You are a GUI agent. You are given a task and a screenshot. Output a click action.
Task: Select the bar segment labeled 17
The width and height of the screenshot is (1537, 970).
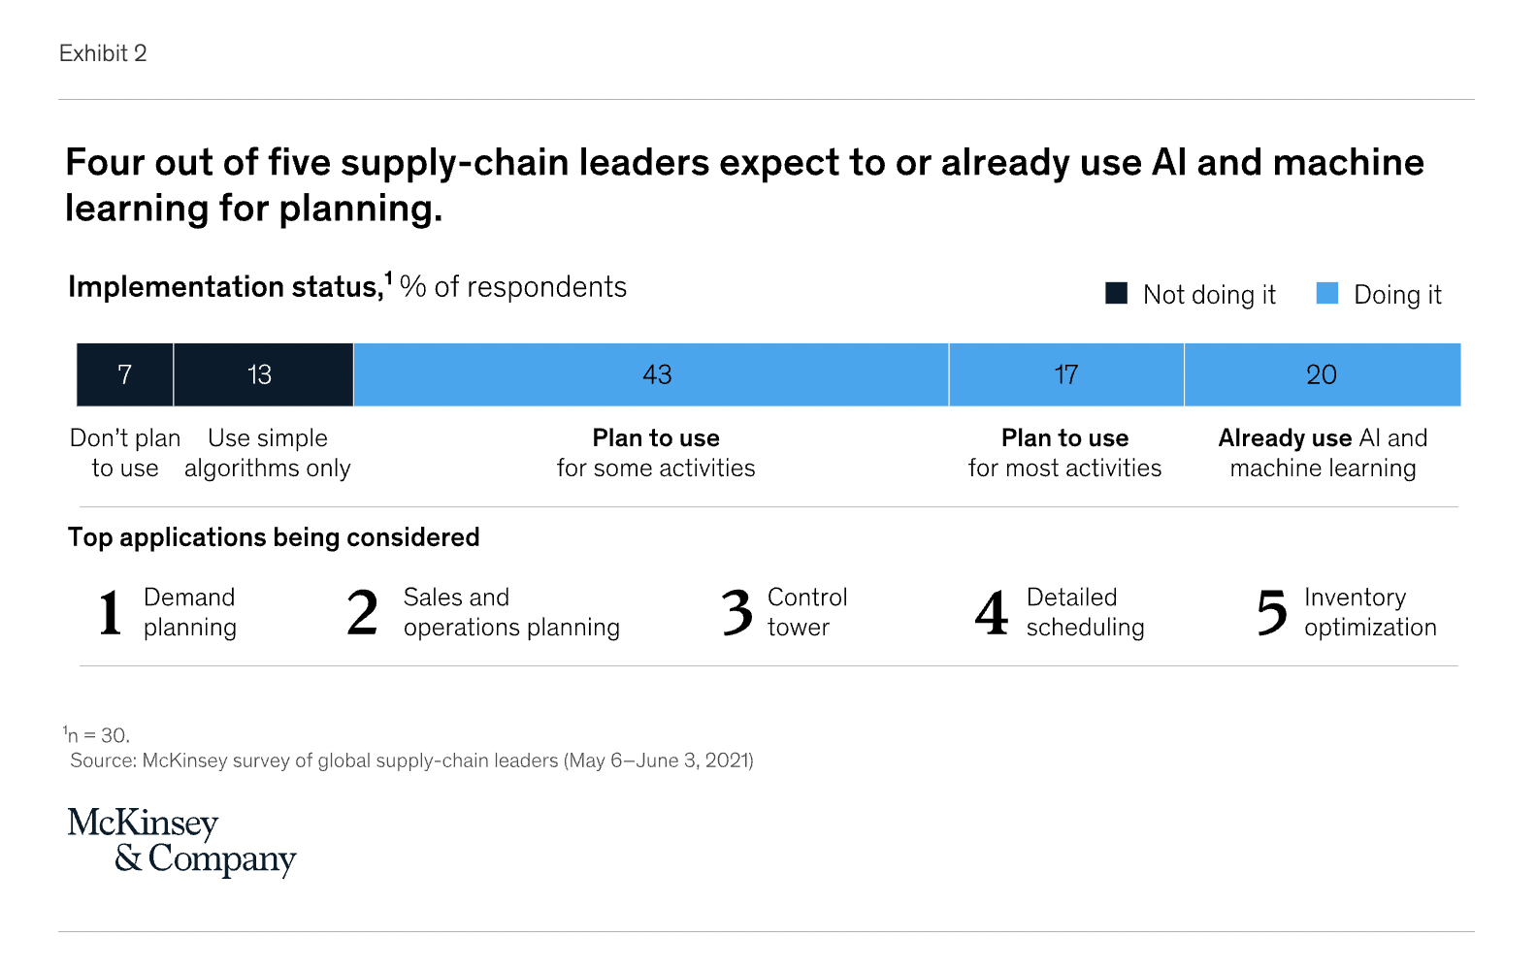click(x=1066, y=374)
